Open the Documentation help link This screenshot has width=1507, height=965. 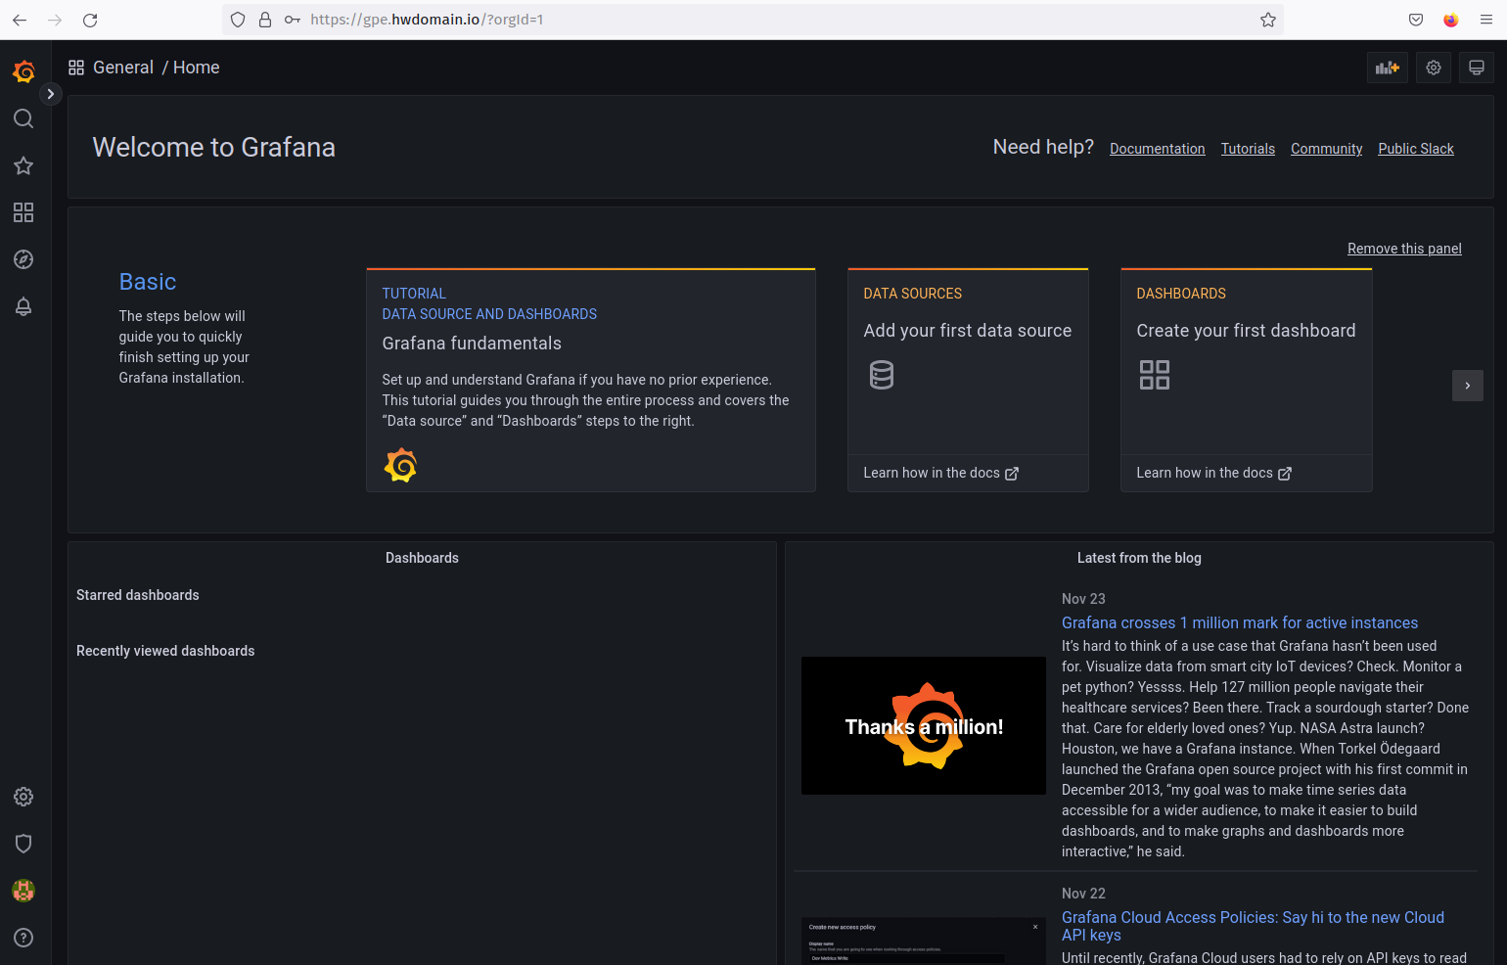click(x=1157, y=149)
